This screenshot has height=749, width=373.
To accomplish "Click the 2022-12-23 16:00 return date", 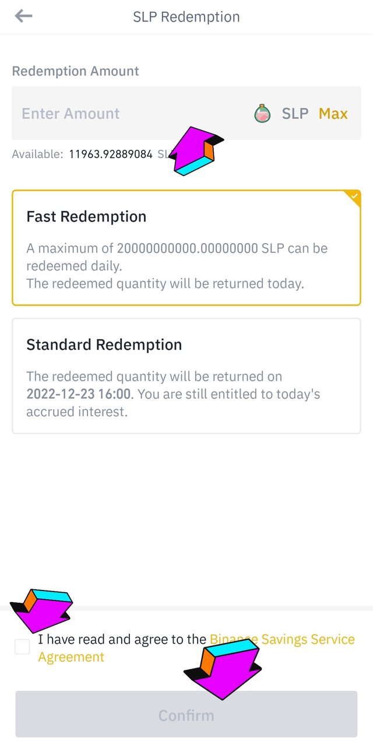I will [79, 394].
